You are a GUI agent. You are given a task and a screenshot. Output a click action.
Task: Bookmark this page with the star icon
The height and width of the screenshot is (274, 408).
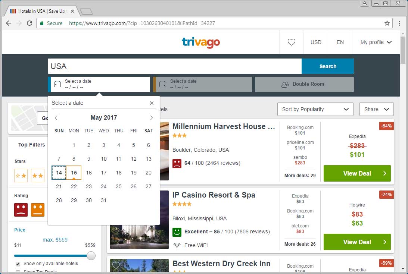point(387,23)
